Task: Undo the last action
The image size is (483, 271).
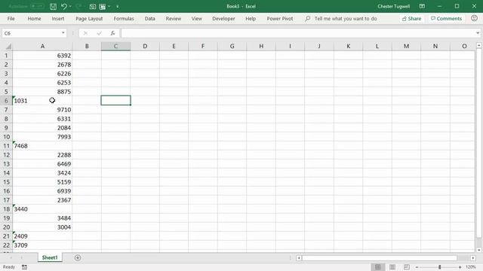Action: click(63, 7)
